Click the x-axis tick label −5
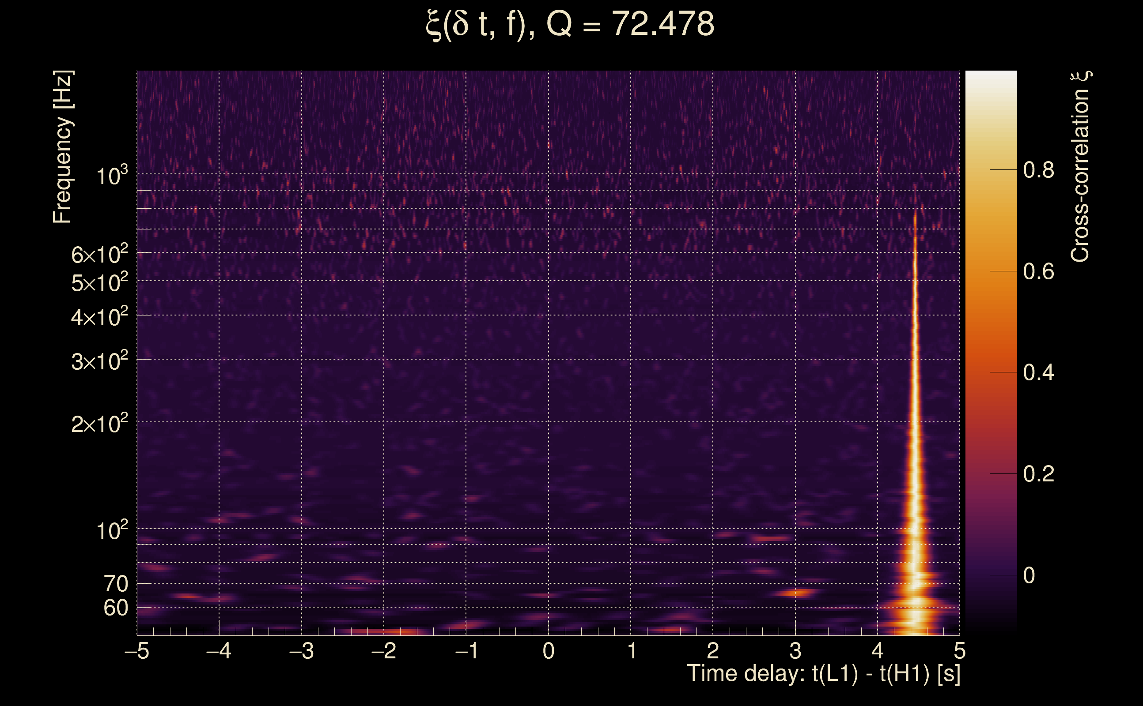The image size is (1143, 706). (x=136, y=650)
